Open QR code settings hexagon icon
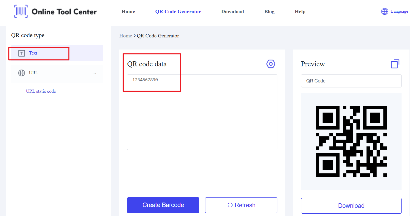Viewport: 410px width, 216px height. [x=271, y=64]
